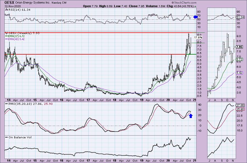Click the 25.90 PMO signal tag on the right
The height and width of the screenshot is (163, 247).
tap(240, 109)
